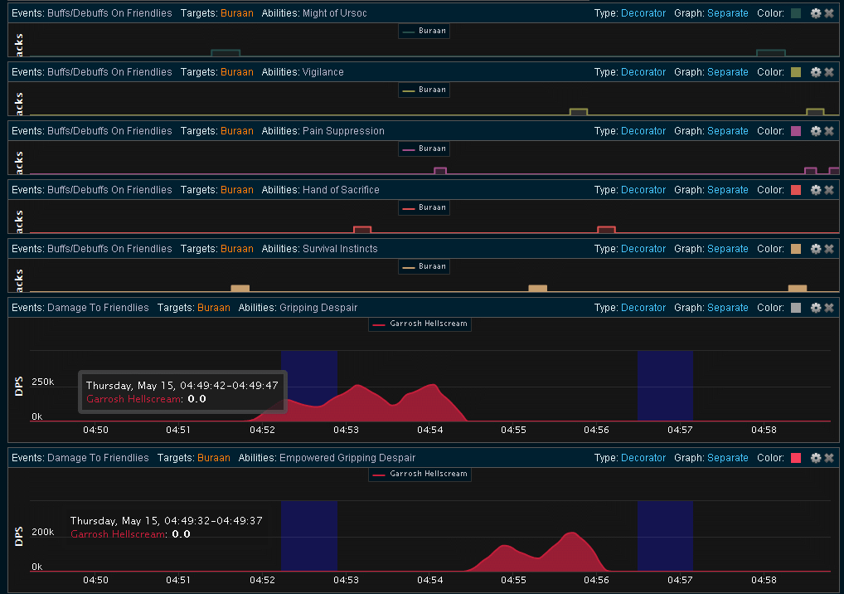Click target Buraan in Might of Ursoc row

pyautogui.click(x=237, y=13)
